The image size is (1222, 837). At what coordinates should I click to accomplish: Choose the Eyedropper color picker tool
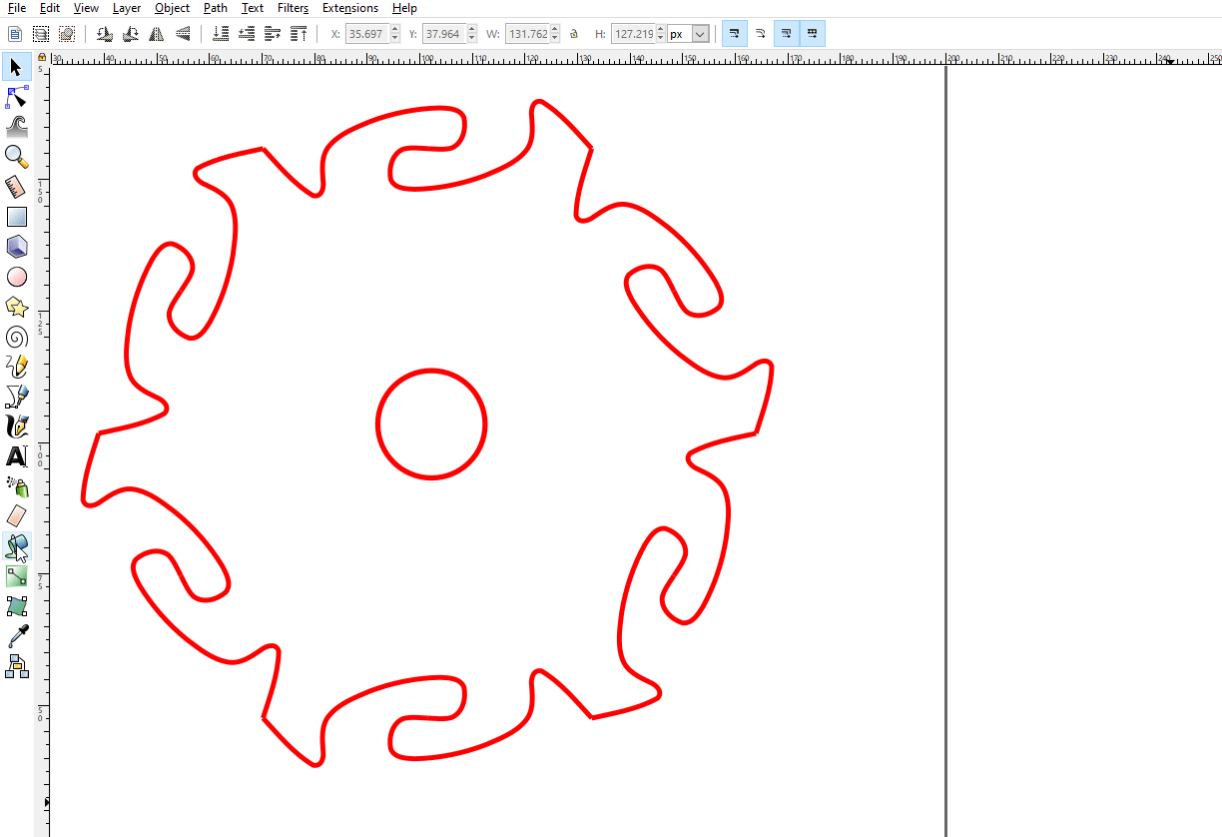pos(16,636)
